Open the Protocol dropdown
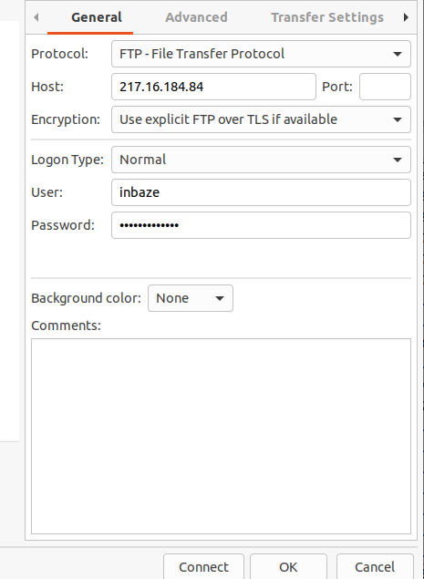Viewport: 424px width, 579px height. (261, 54)
